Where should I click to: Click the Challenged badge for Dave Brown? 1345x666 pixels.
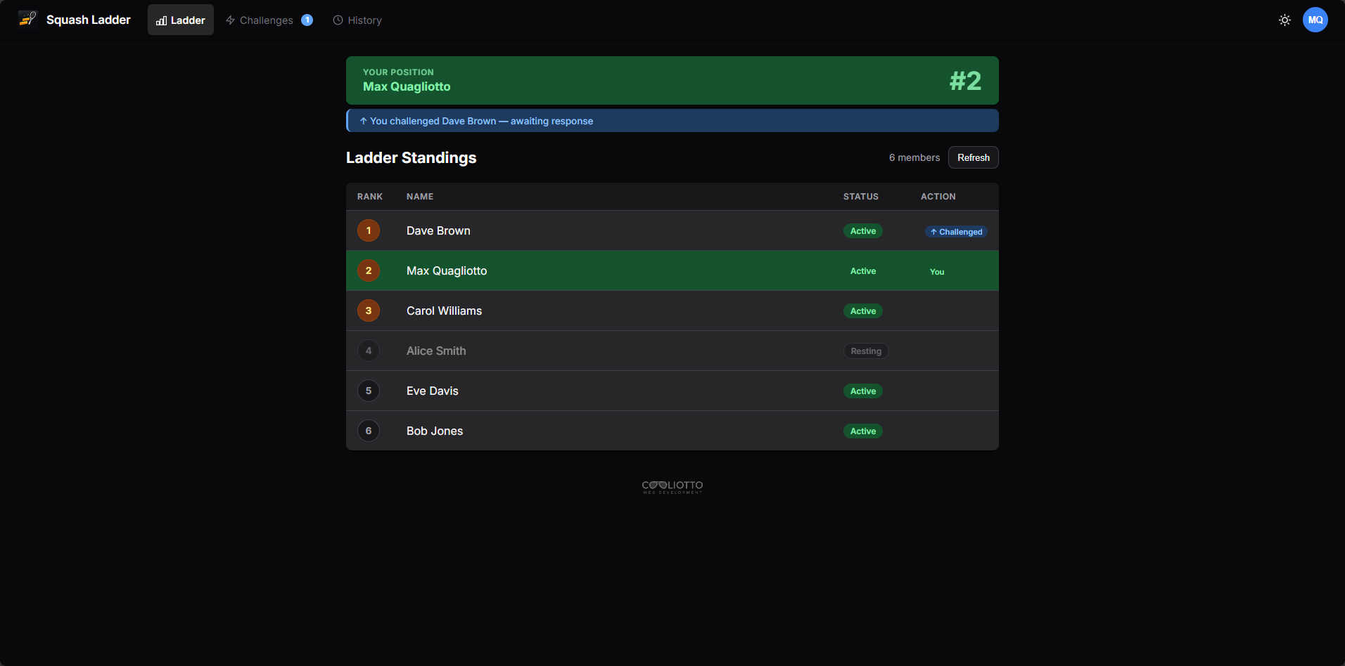point(956,232)
